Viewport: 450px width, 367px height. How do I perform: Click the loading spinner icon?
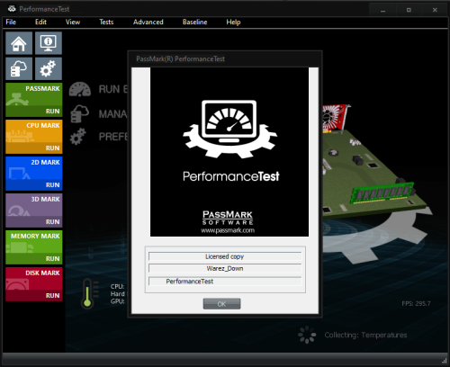coord(307,335)
